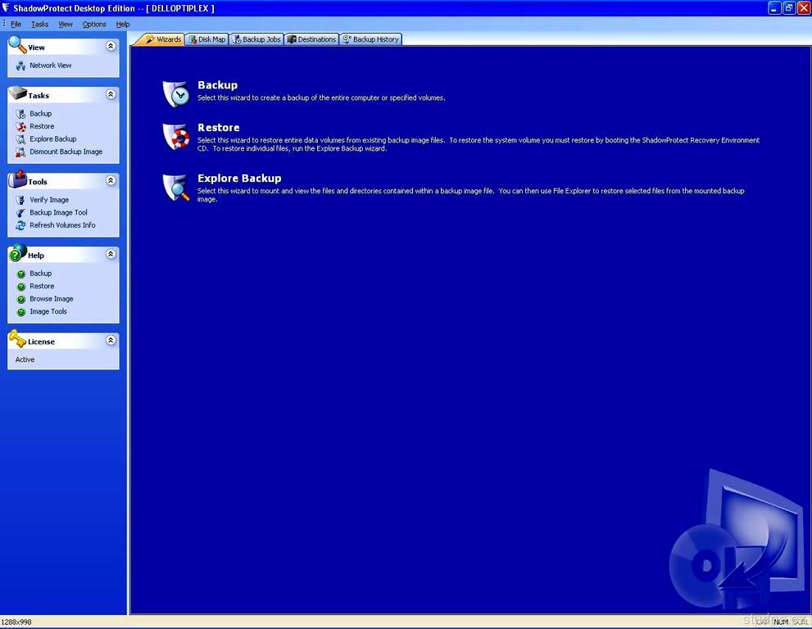Click the Backup icon in Tasks panel

pos(20,114)
